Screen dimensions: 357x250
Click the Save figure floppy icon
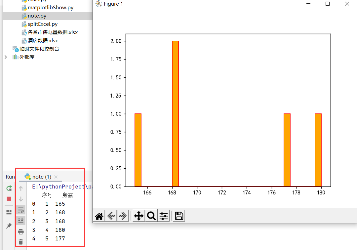tap(179, 216)
